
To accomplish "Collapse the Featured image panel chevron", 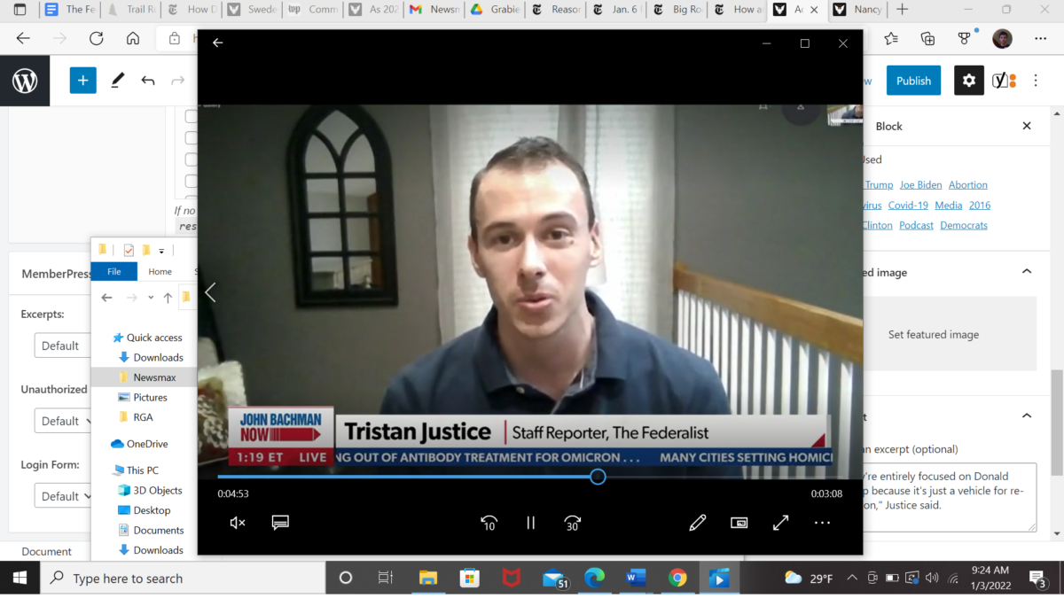I will [1027, 272].
